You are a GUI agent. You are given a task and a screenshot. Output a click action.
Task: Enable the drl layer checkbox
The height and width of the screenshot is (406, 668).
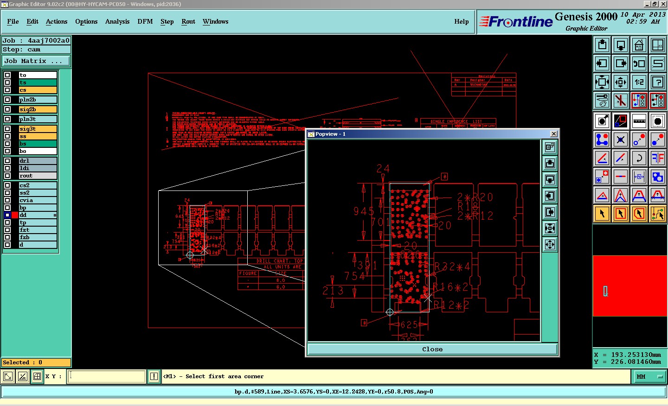(x=7, y=161)
